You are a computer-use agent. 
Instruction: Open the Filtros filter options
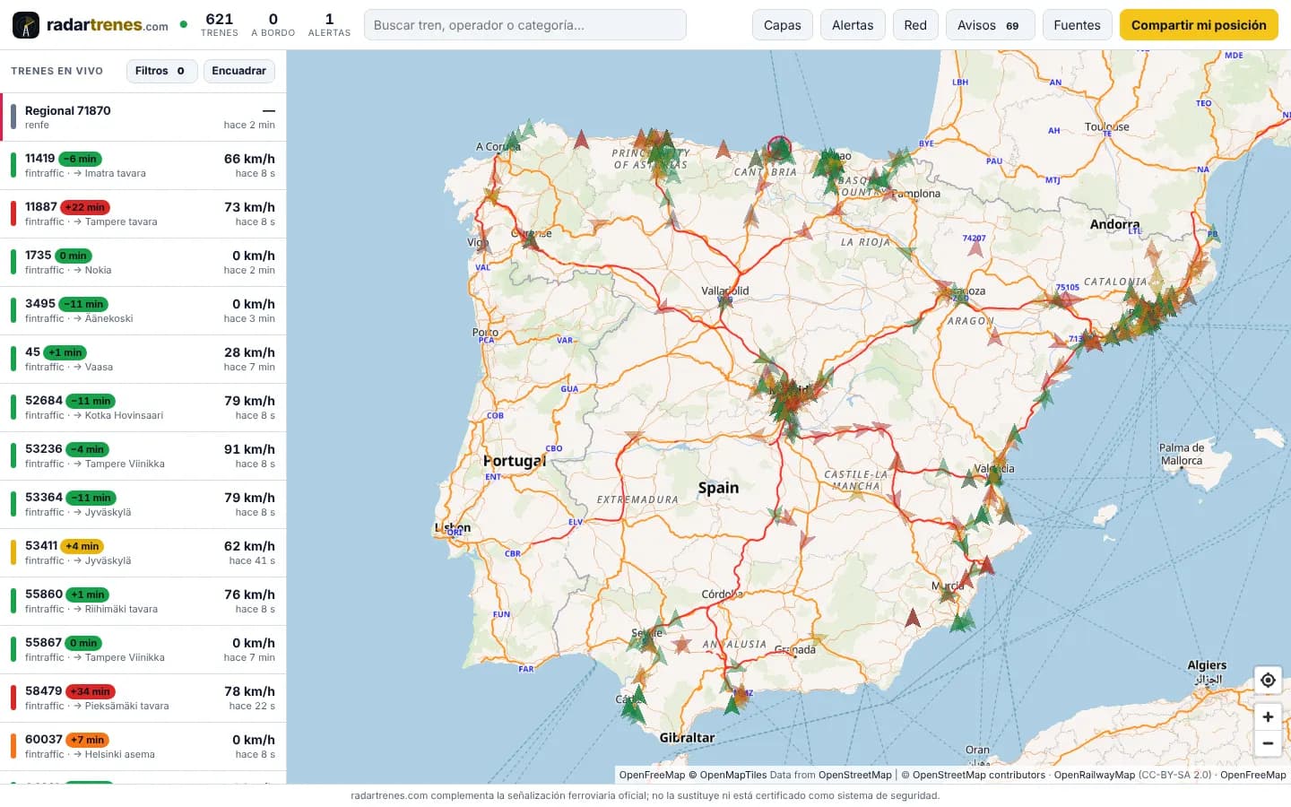coord(161,71)
